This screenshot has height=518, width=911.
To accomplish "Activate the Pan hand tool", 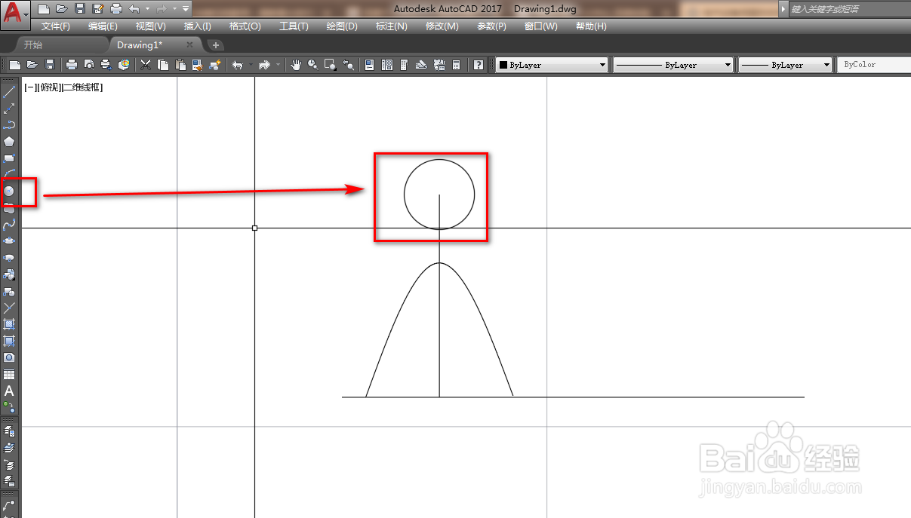I will click(295, 65).
